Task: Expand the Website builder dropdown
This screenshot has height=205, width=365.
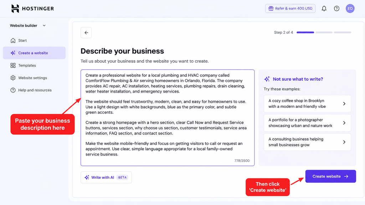Action: click(x=28, y=26)
